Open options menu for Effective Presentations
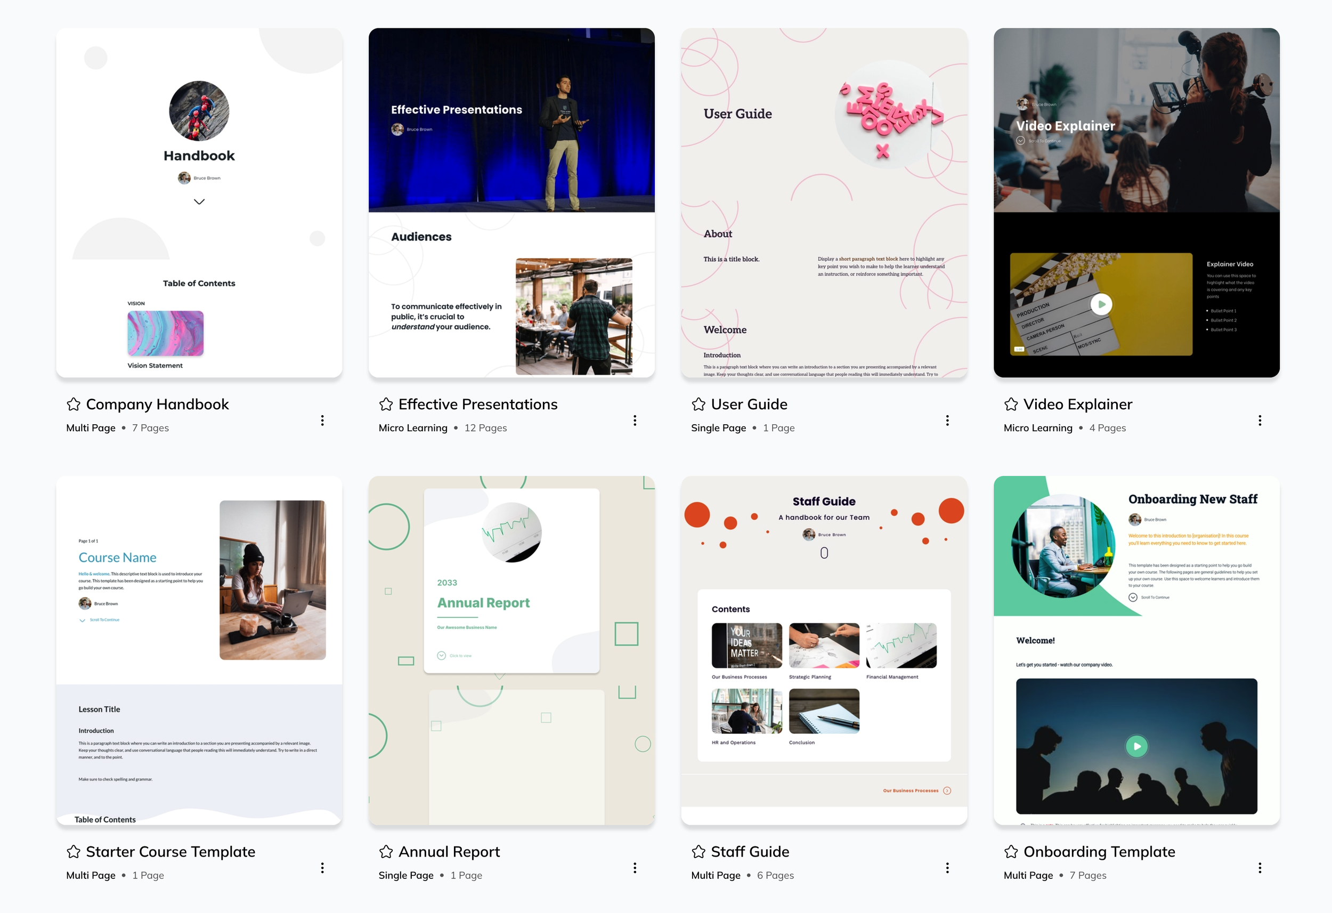This screenshot has width=1332, height=913. coord(635,421)
